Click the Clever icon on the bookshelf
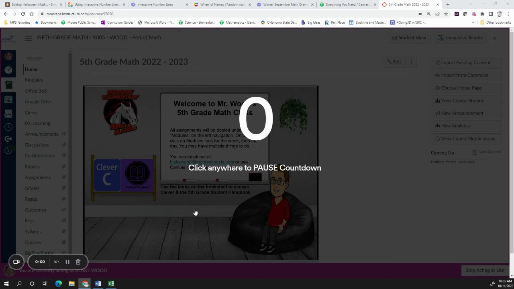This screenshot has width=514, height=289. 107,175
